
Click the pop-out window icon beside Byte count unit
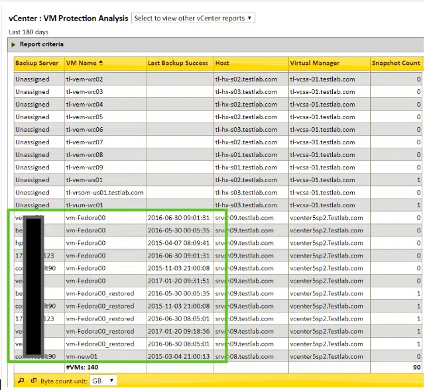pyautogui.click(x=34, y=381)
